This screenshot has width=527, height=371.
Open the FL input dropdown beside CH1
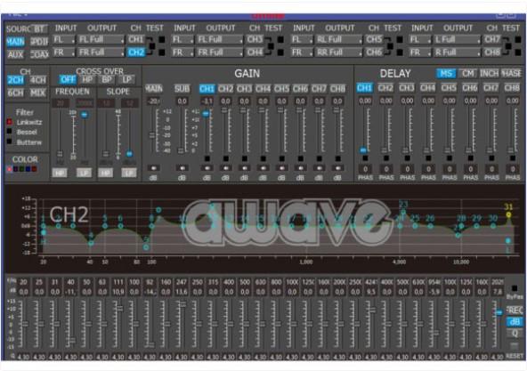coord(64,40)
